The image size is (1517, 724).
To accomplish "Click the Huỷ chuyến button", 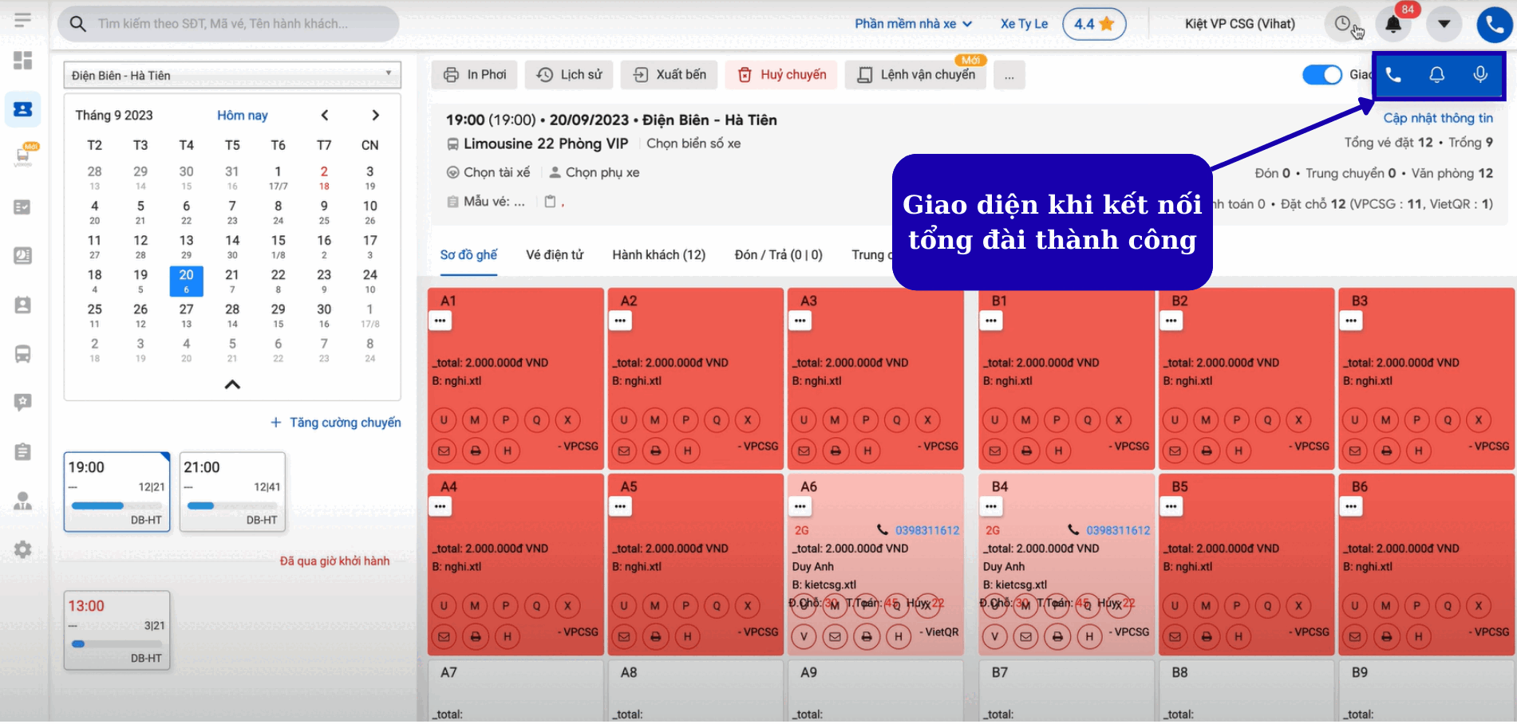I will click(781, 75).
